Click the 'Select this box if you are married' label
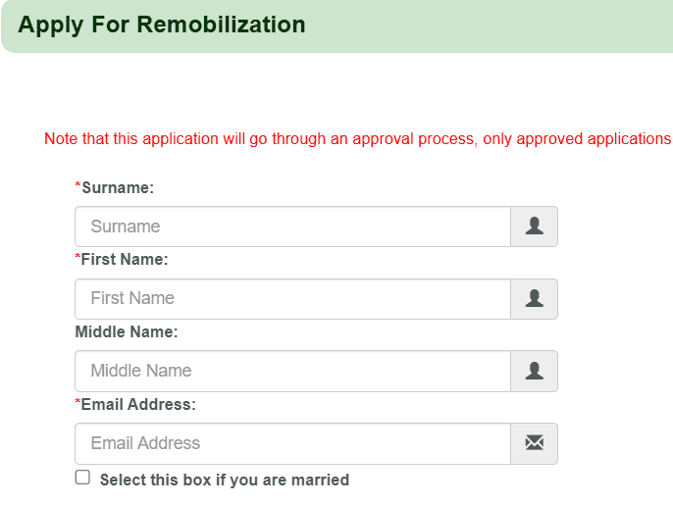Image resolution: width=673 pixels, height=506 pixels. pos(225,480)
